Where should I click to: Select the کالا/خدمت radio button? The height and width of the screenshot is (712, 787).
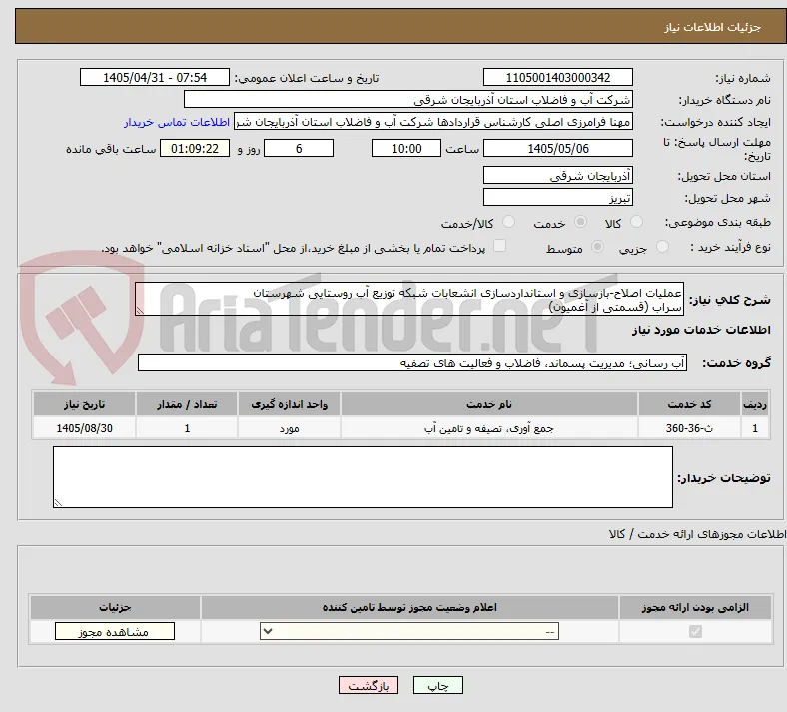(508, 222)
